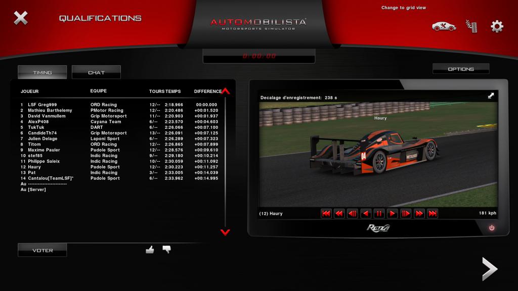Open the car setup garage icon
The height and width of the screenshot is (291, 518).
pos(444,26)
